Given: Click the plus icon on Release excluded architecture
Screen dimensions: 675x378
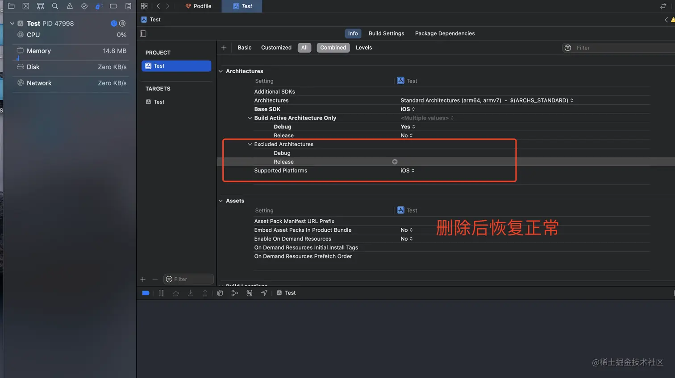Looking at the screenshot, I should click(395, 162).
